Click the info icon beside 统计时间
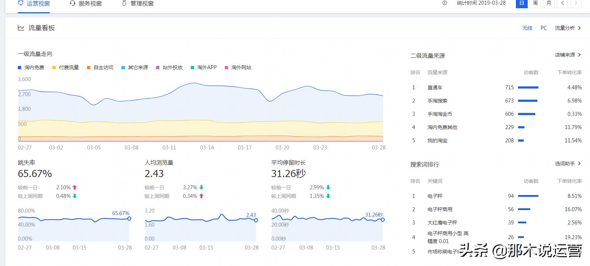 (445, 3)
